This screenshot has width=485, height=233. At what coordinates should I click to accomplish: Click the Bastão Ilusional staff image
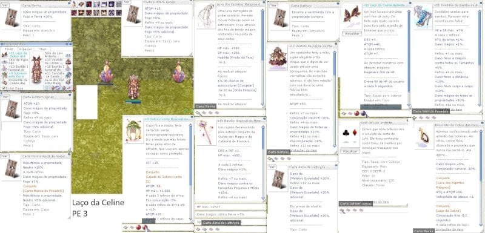(x=206, y=133)
